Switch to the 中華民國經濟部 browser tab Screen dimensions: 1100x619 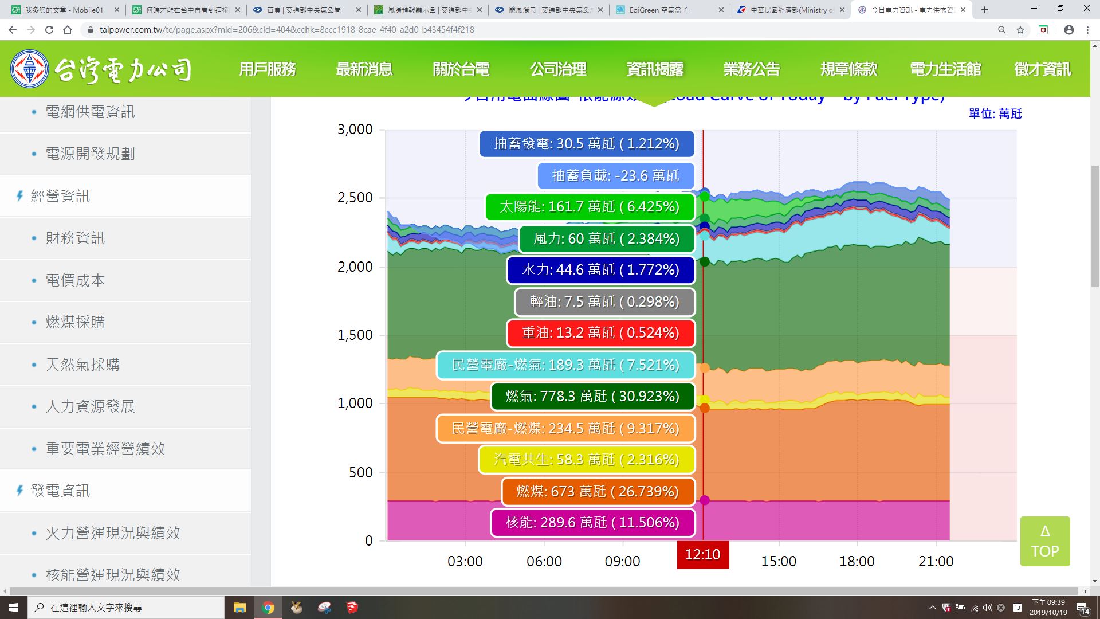(791, 10)
